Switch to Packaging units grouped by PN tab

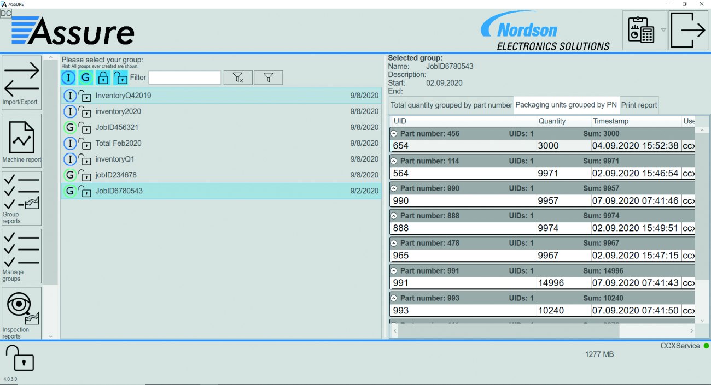(566, 105)
